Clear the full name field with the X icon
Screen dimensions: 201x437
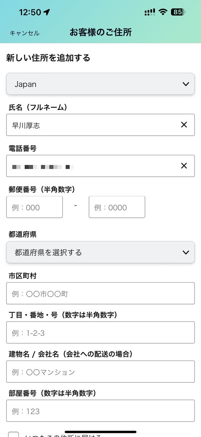pos(184,125)
